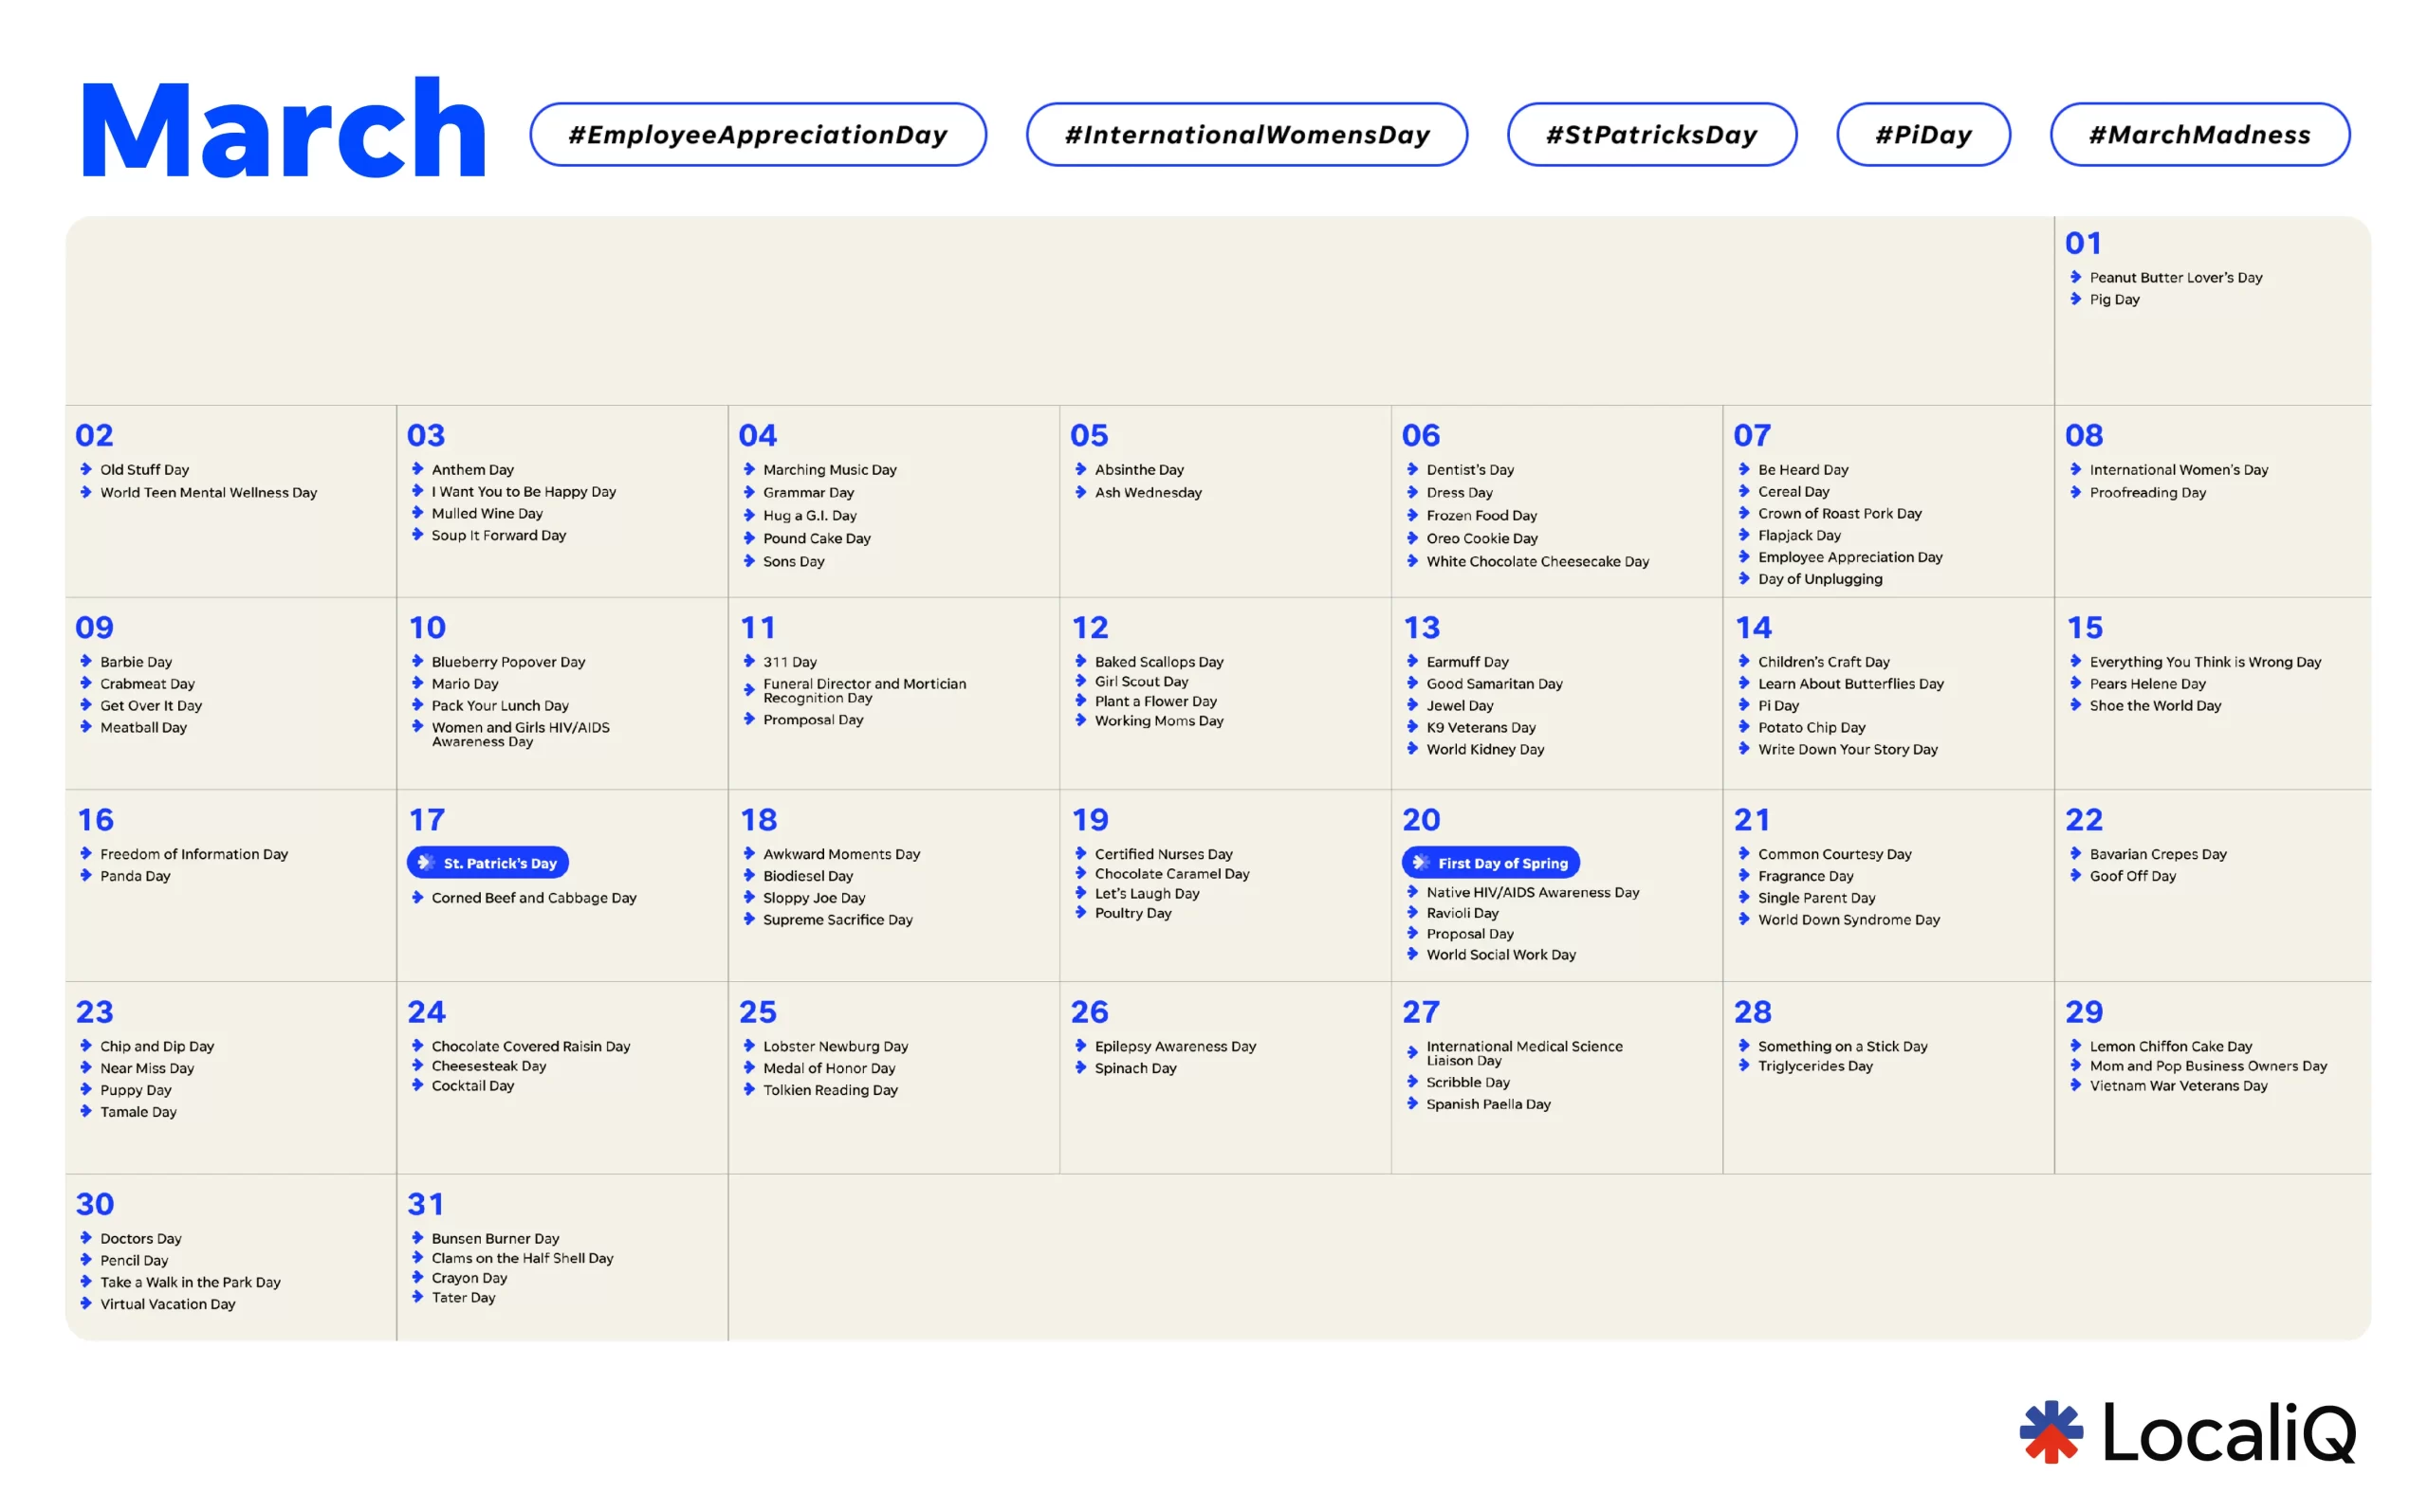Click the First Day of Spring badge
The height and width of the screenshot is (1512, 2428).
[1491, 863]
